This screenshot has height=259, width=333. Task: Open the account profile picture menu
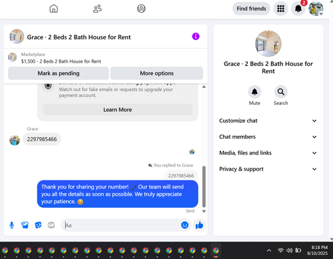click(x=316, y=9)
